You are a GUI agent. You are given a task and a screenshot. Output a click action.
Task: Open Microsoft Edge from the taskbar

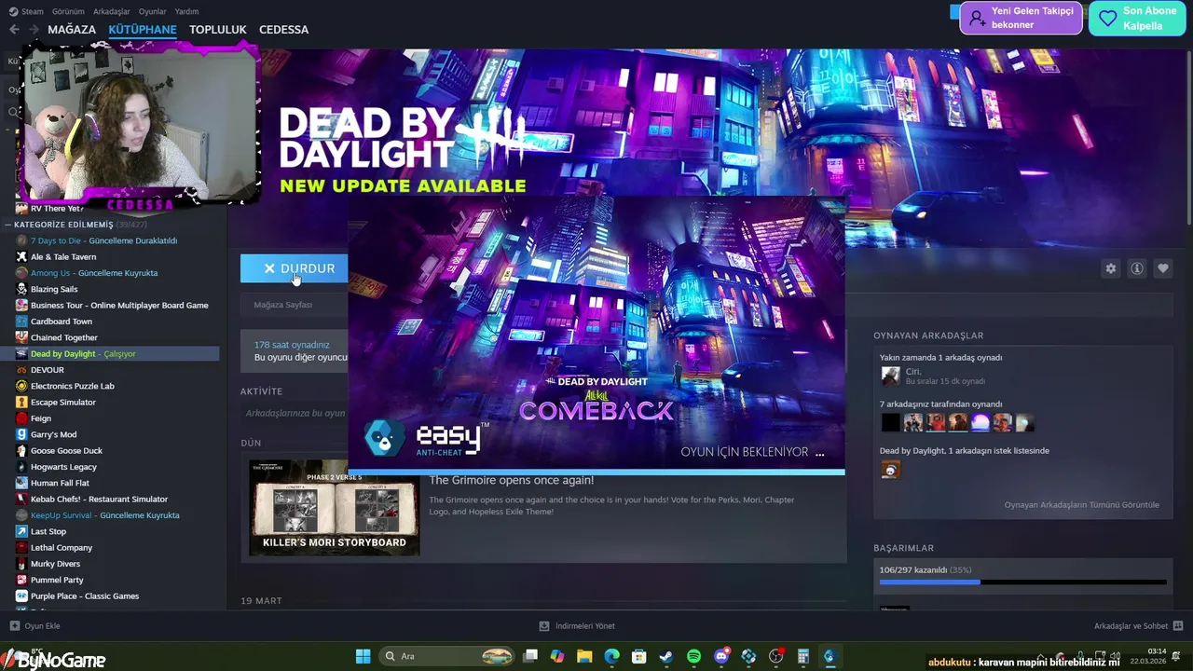611,656
